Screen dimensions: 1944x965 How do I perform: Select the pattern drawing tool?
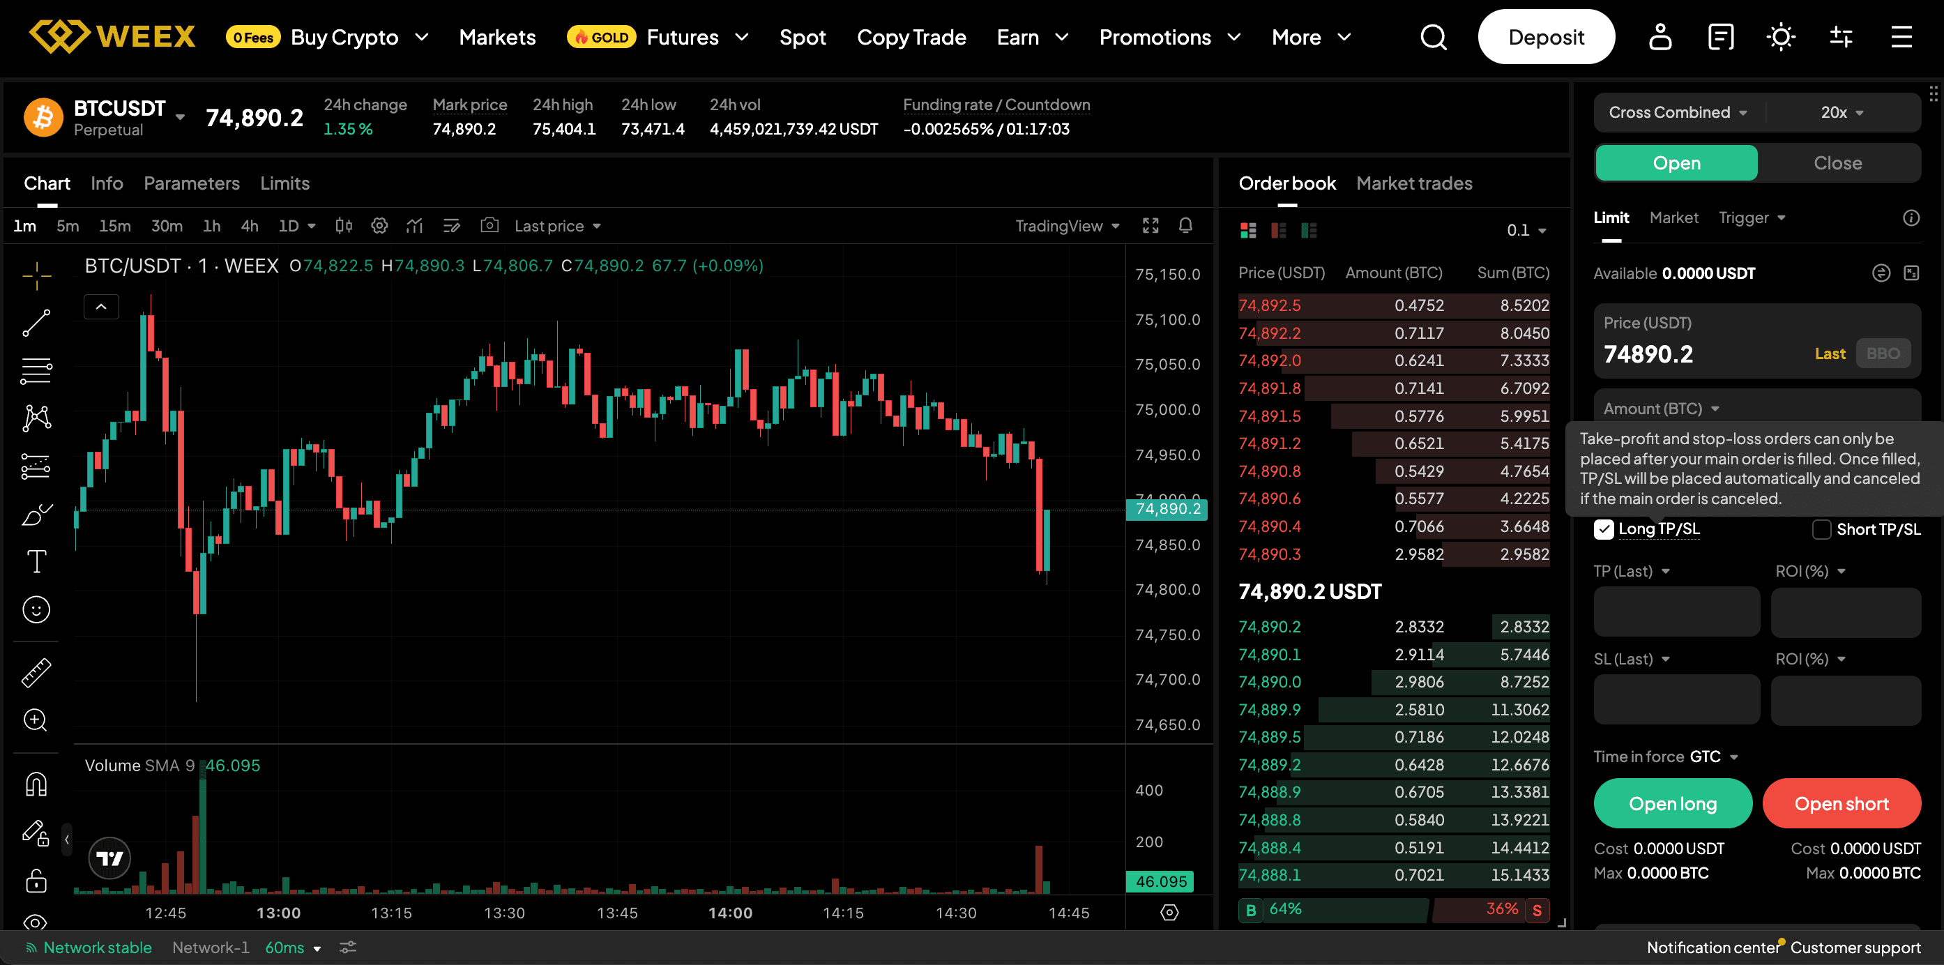point(36,418)
